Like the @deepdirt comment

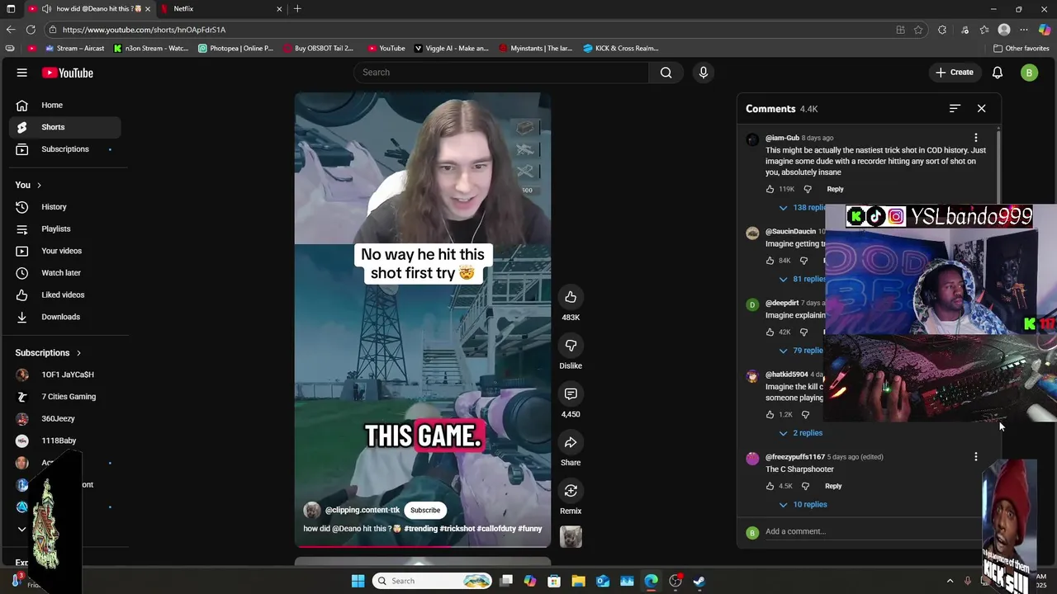point(770,332)
